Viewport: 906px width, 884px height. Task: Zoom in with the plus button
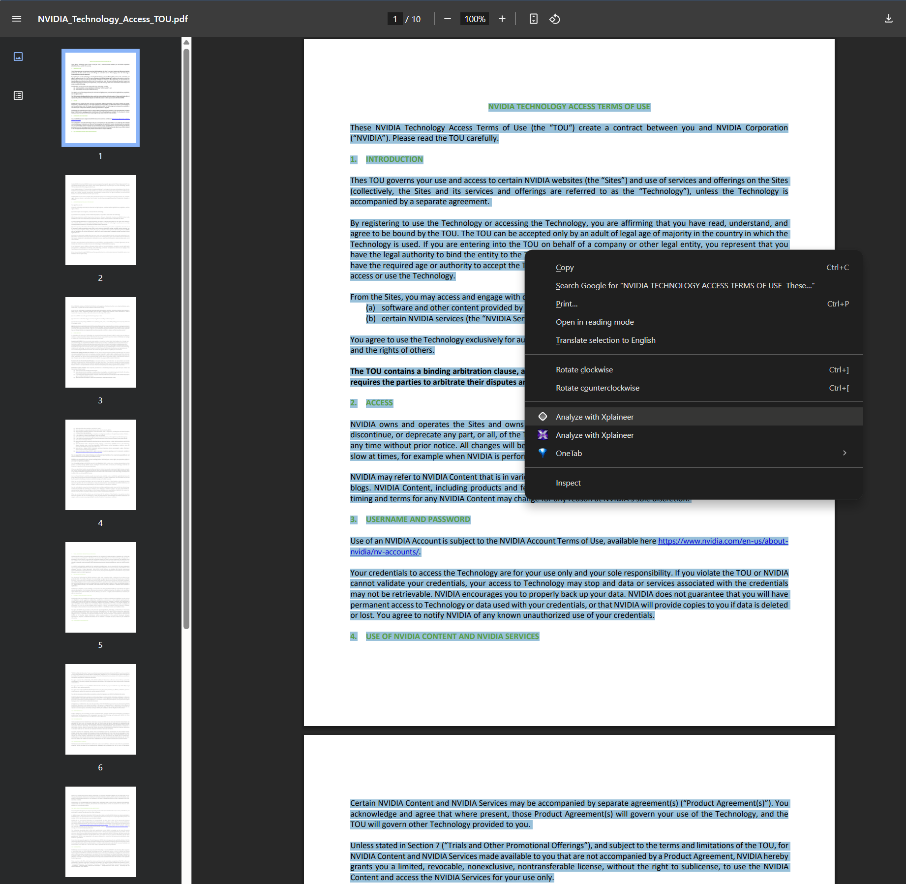click(502, 19)
